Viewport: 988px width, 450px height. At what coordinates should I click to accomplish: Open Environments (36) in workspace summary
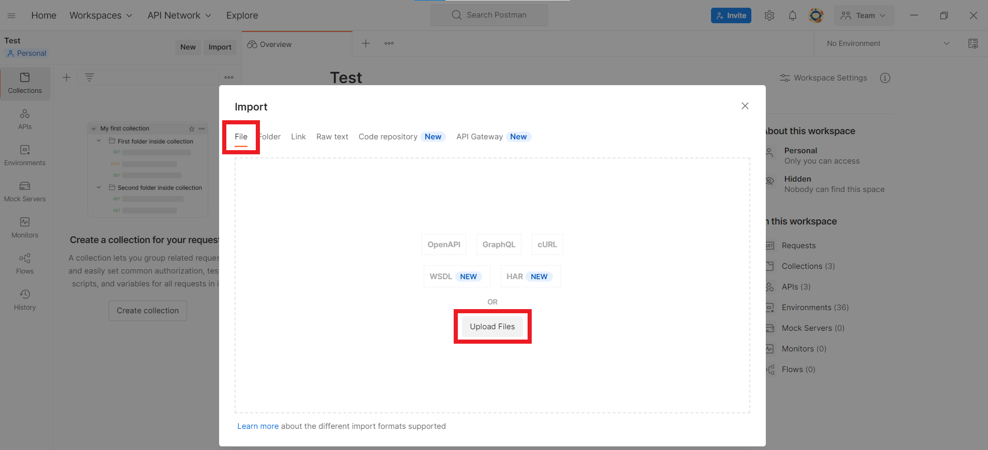click(815, 308)
